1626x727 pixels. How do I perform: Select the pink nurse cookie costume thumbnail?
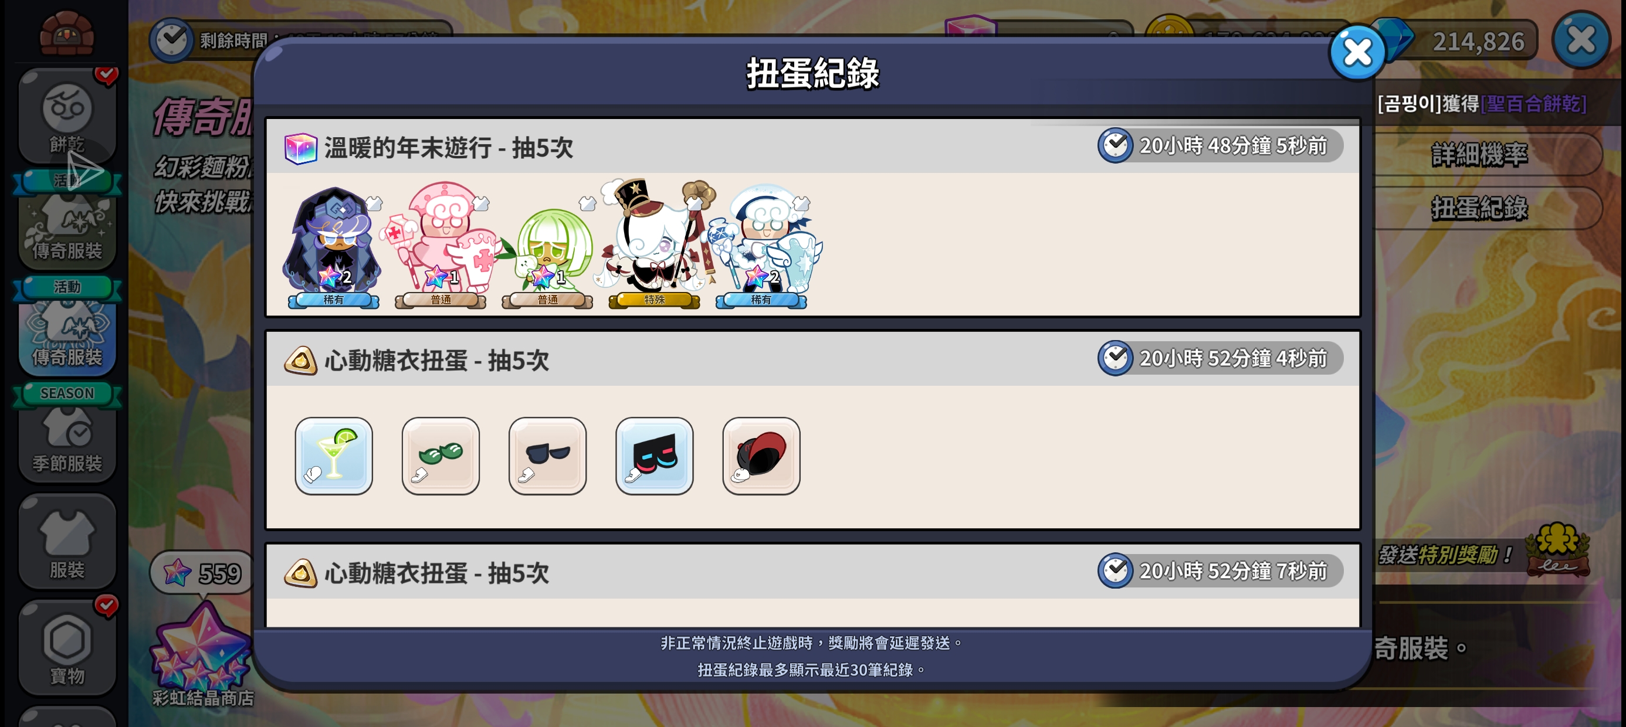pyautogui.click(x=441, y=245)
